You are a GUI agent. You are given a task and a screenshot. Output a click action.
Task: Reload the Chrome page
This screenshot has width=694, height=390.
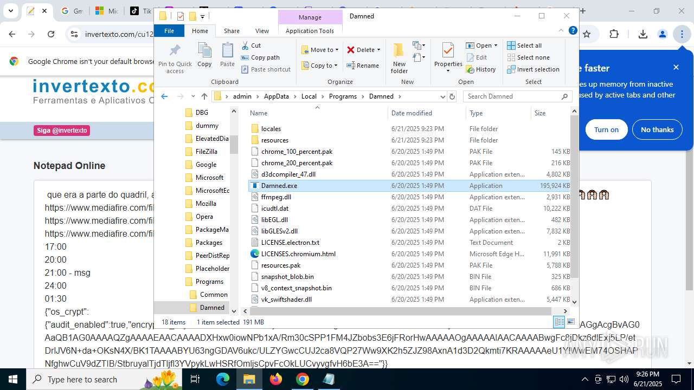[51, 34]
